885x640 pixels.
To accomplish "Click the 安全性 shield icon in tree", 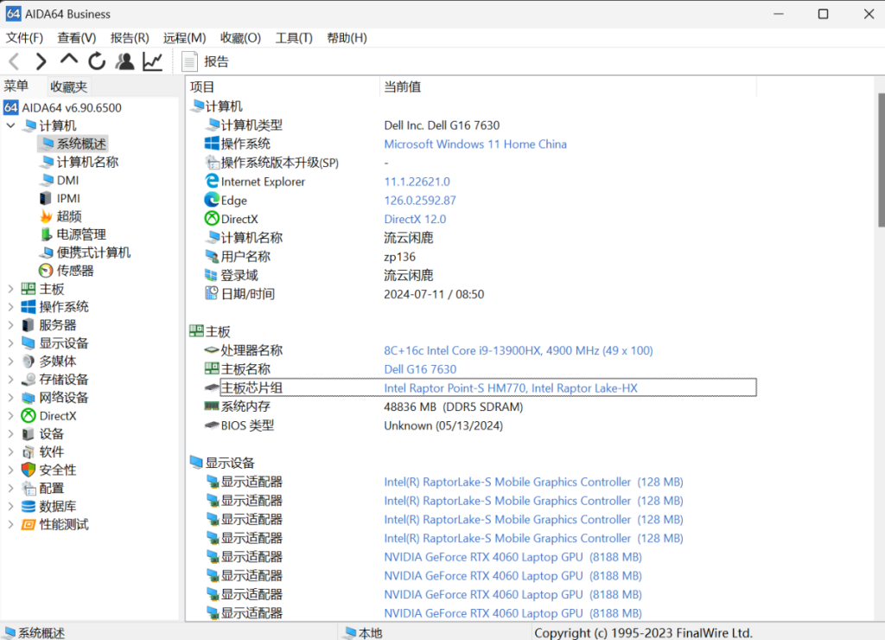I will [29, 470].
